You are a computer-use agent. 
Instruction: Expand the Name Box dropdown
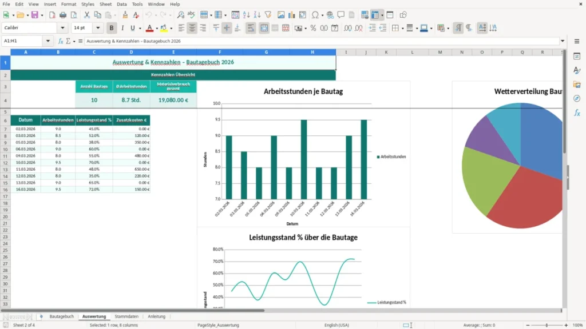(x=48, y=41)
